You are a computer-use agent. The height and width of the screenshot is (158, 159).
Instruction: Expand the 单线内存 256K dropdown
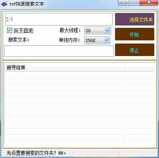pyautogui.click(x=106, y=40)
